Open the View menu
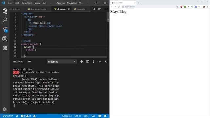Image resolution: width=210 pixels, height=118 pixels. pos(37,3)
